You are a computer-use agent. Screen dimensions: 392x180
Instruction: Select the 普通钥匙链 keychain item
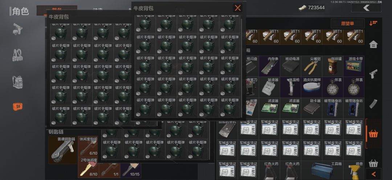pos(62,150)
